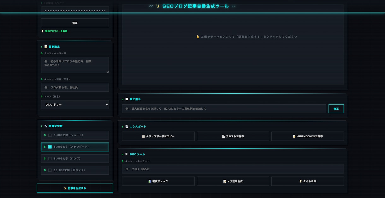Click the Gemini API key password field

(75, 11)
